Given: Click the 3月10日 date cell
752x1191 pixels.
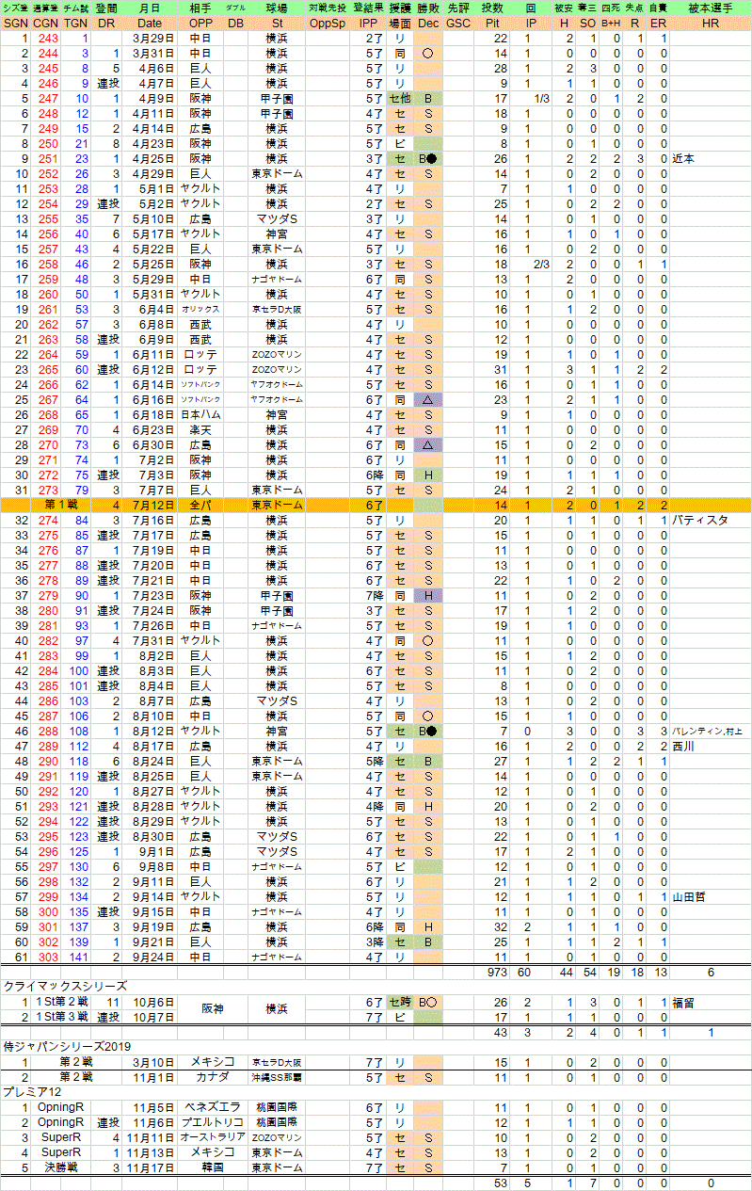Looking at the screenshot, I should [149, 1062].
